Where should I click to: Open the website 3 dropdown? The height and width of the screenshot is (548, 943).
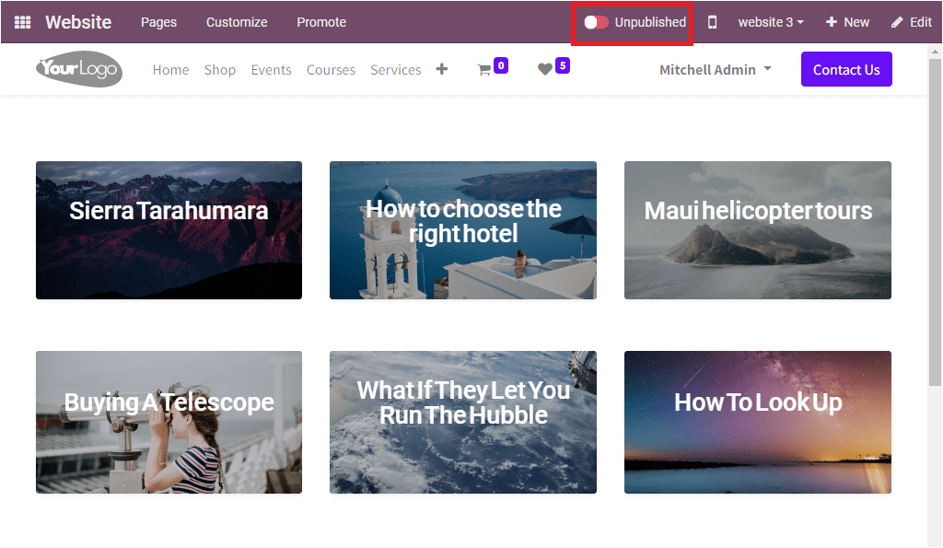(770, 21)
